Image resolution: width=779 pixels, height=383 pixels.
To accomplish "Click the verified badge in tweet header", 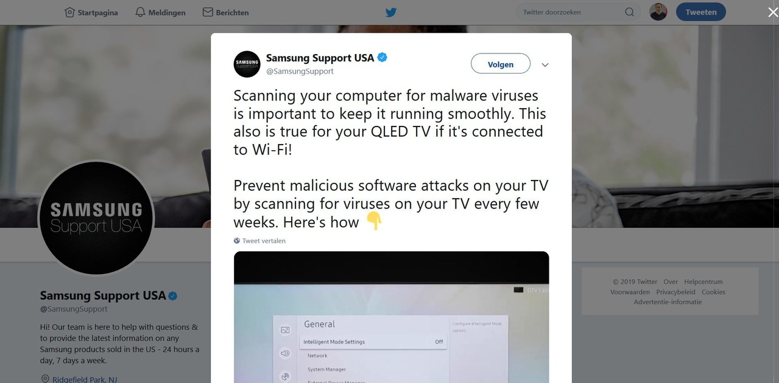I will pyautogui.click(x=382, y=58).
